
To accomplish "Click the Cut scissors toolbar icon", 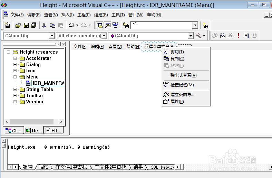I will click(44, 25).
